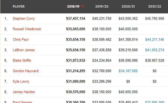This screenshot has height=103, width=168.
Task: Click the PLAYER column header
Action: coord(19,6)
